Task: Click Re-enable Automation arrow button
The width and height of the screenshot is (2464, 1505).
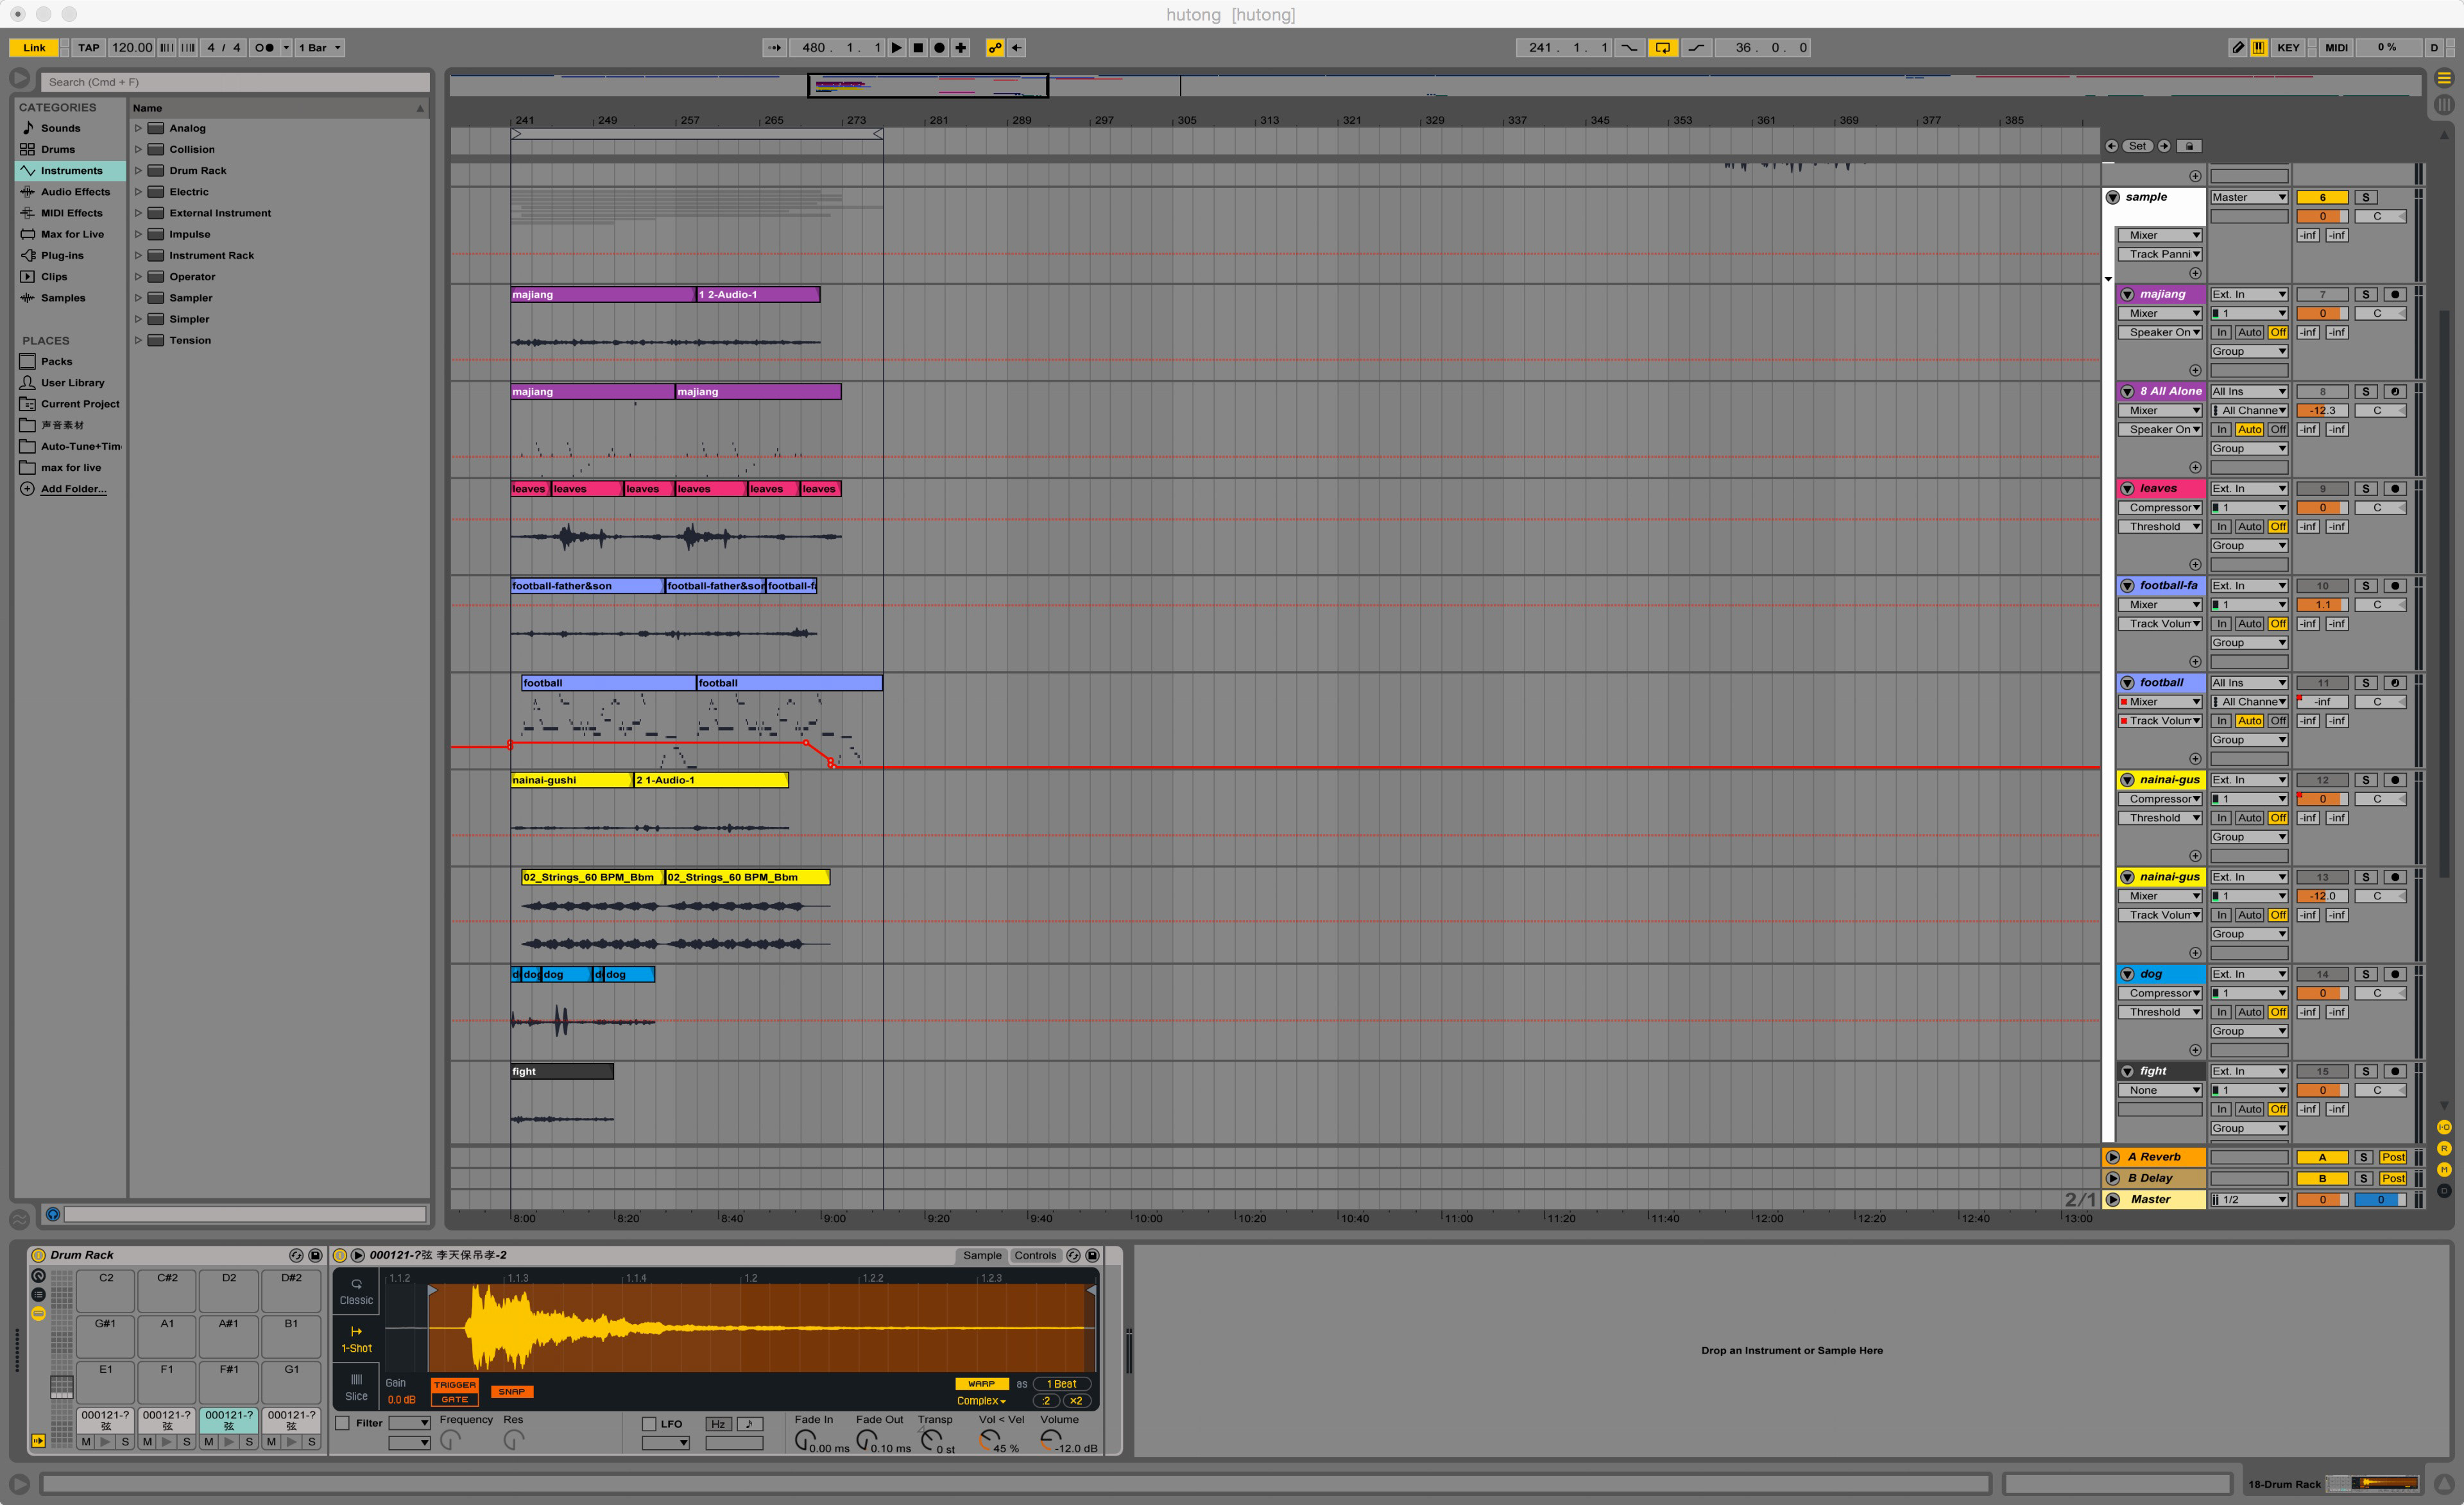Action: click(1016, 47)
